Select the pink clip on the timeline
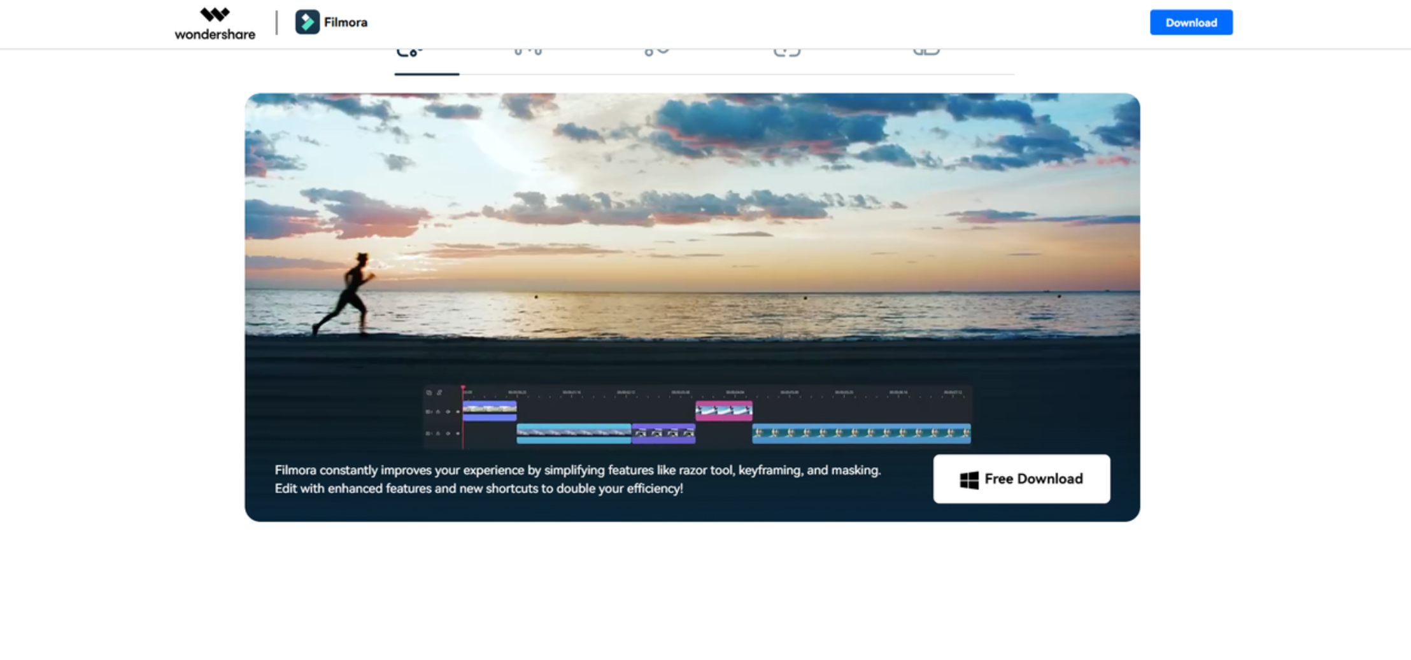The image size is (1411, 660). 723,411
